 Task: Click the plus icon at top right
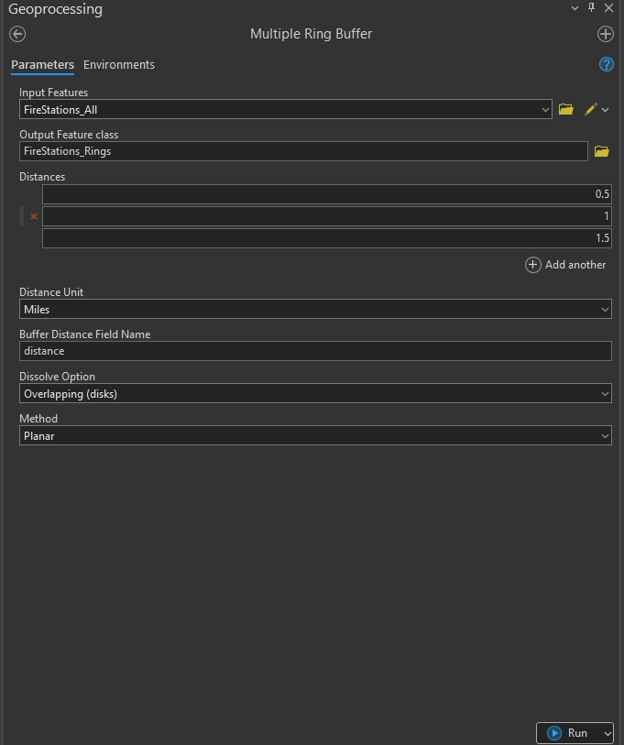tap(605, 34)
